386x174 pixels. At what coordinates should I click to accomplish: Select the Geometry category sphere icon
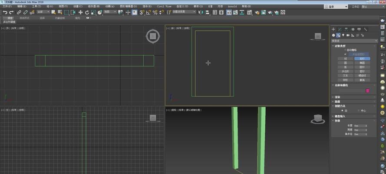point(333,35)
